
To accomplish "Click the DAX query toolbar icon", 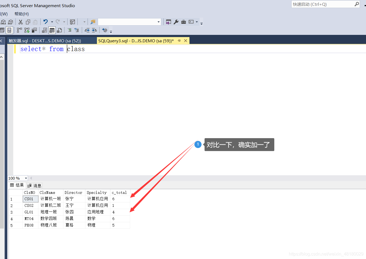I will [x=10, y=22].
